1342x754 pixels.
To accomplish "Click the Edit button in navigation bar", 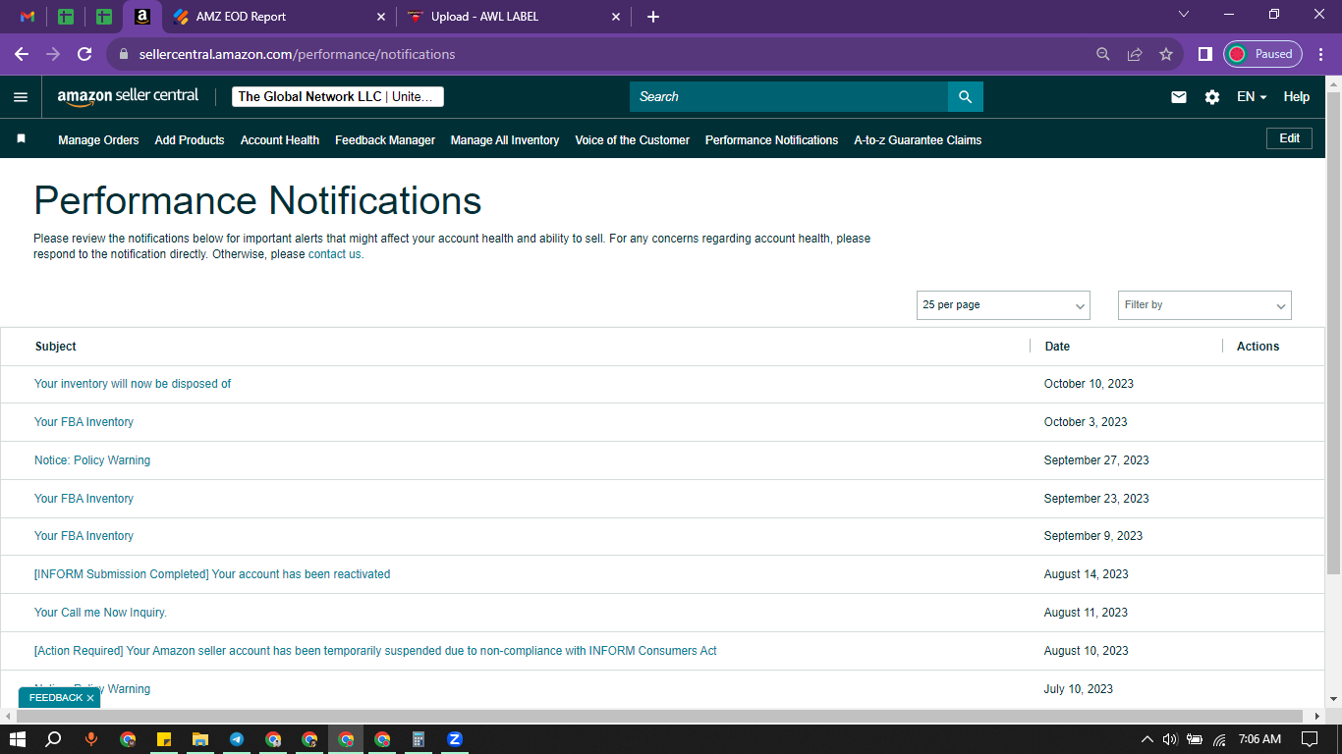I will pos(1290,138).
